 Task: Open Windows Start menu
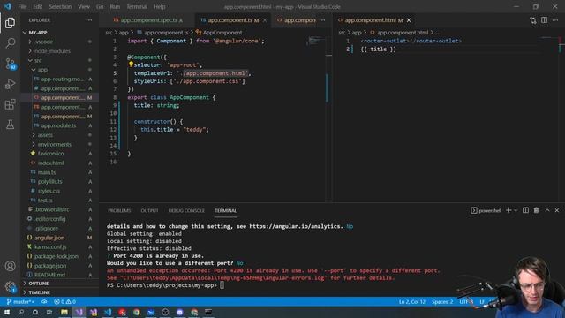pos(7,312)
